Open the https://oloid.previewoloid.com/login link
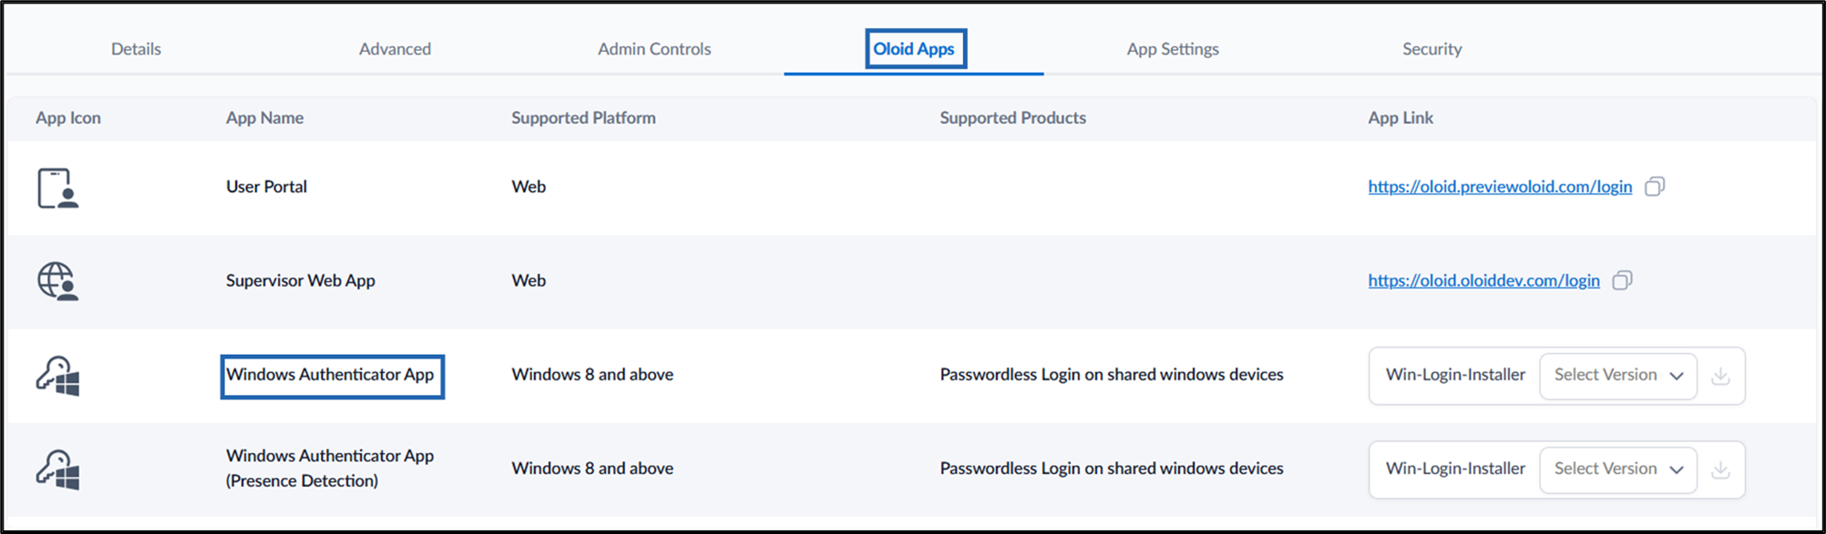Image resolution: width=1826 pixels, height=534 pixels. click(1500, 186)
